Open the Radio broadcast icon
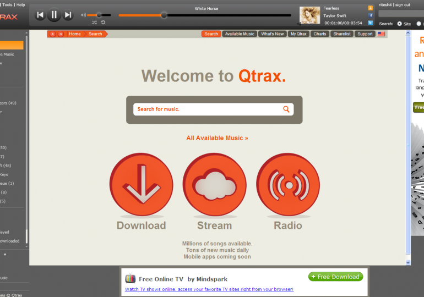Screen dimensions: 424x297 [287, 184]
